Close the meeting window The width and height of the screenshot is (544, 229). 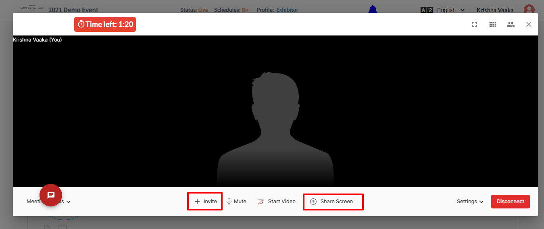point(529,24)
